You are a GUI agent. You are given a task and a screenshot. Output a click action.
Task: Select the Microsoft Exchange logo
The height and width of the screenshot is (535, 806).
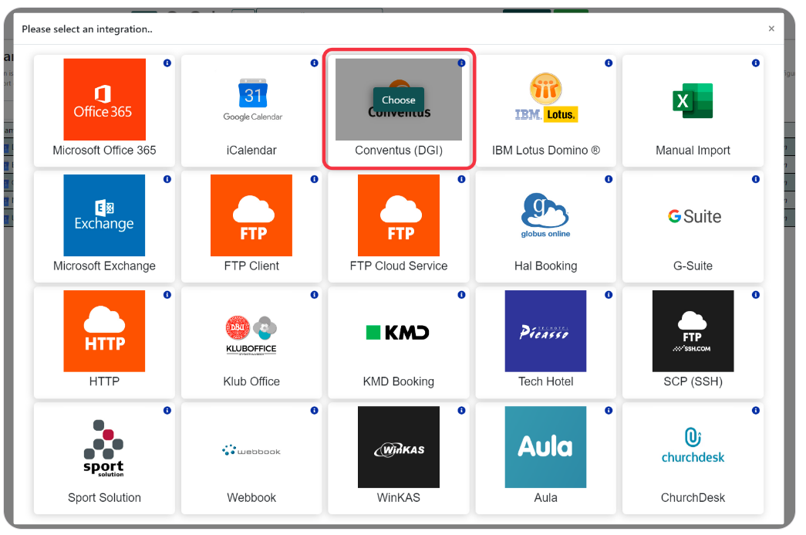click(x=104, y=215)
